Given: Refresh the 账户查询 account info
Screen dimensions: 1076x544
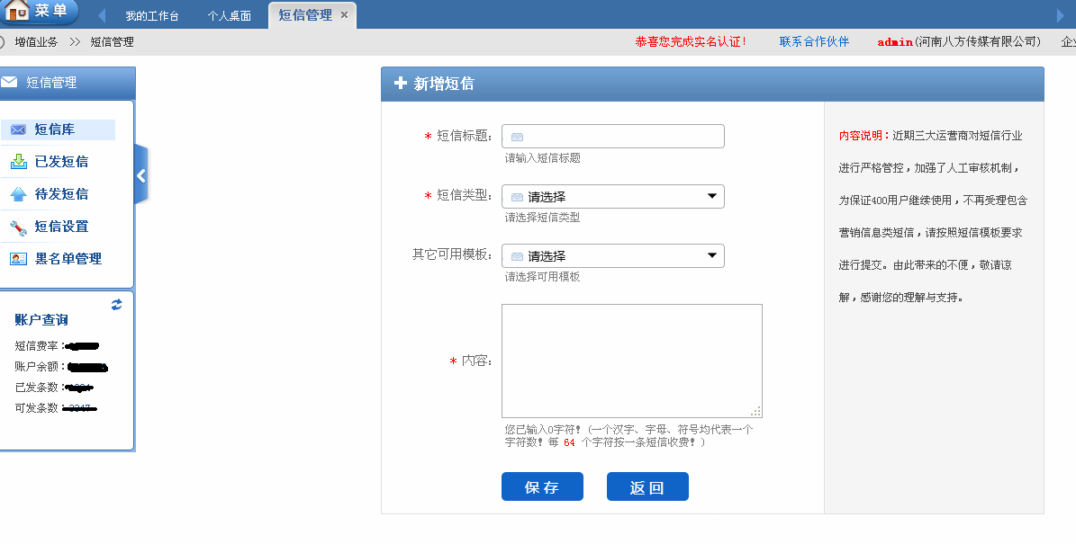Looking at the screenshot, I should [x=116, y=305].
